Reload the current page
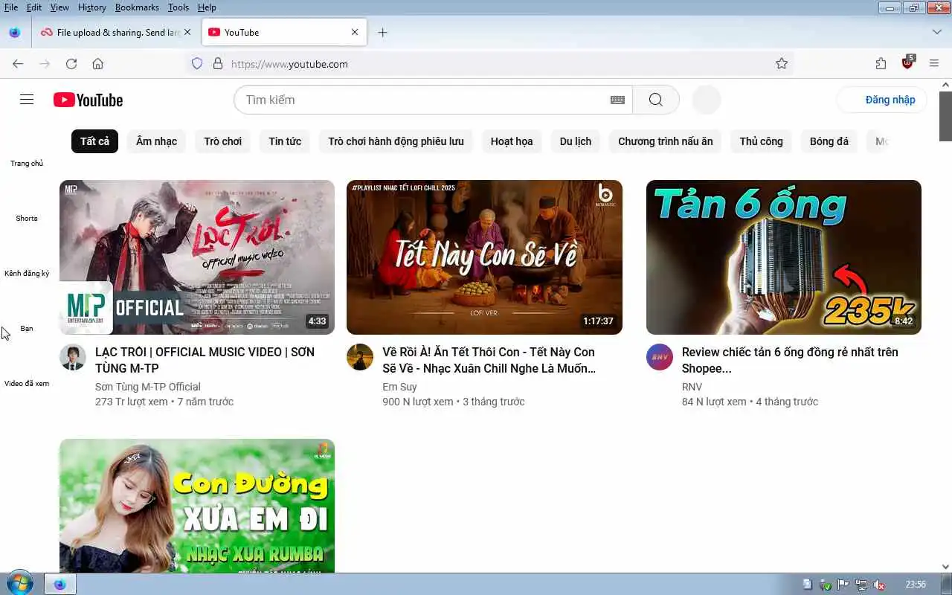Screen dimensions: 952x595 click(x=71, y=64)
